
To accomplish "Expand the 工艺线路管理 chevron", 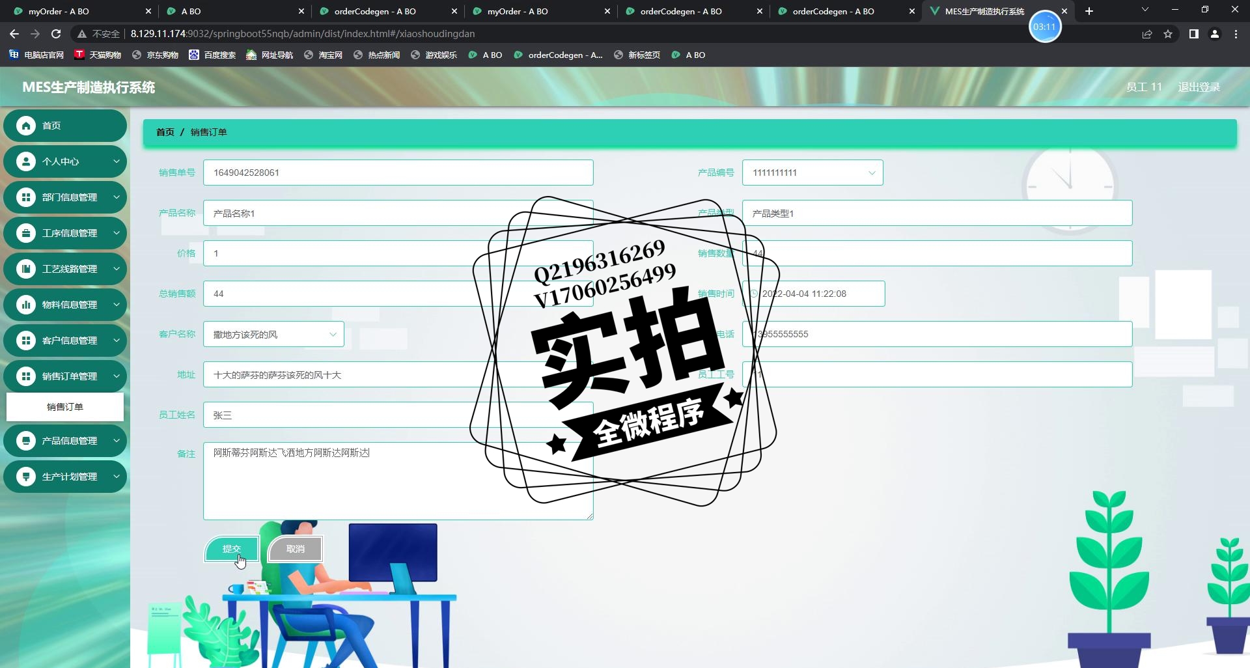I will [x=117, y=269].
